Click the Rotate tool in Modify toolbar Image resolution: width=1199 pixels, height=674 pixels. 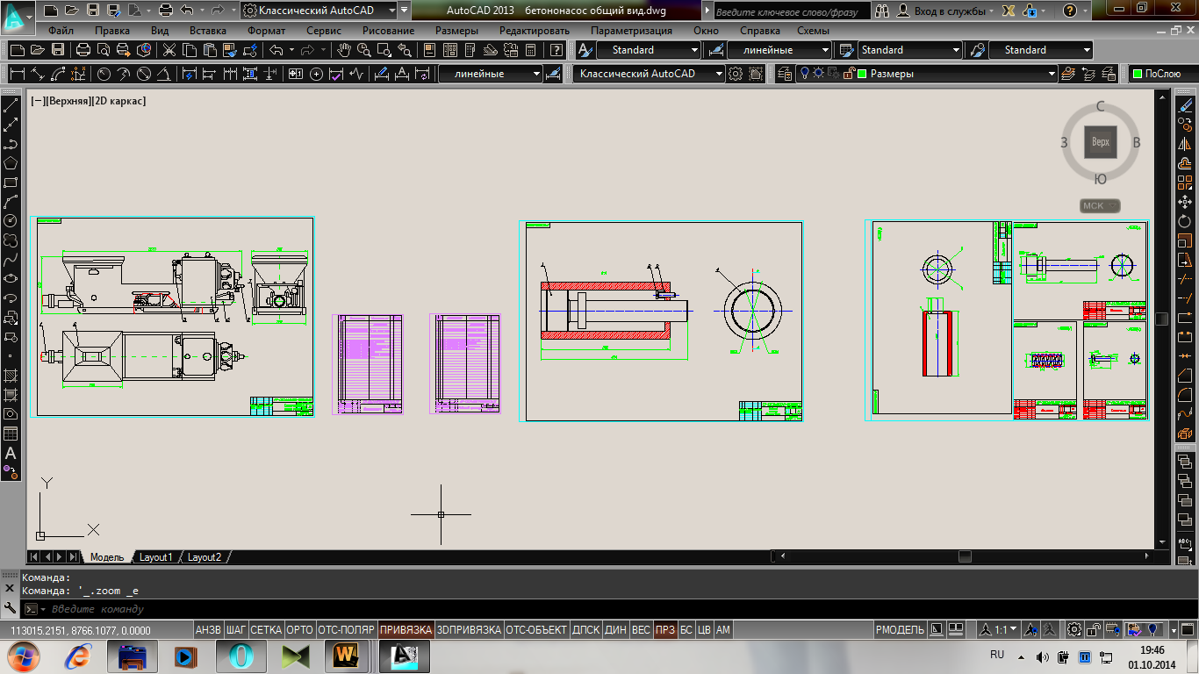point(1185,221)
